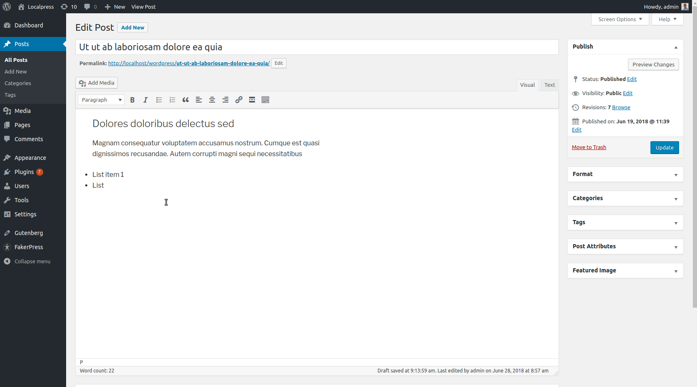Expand the Tags box

pyautogui.click(x=676, y=223)
